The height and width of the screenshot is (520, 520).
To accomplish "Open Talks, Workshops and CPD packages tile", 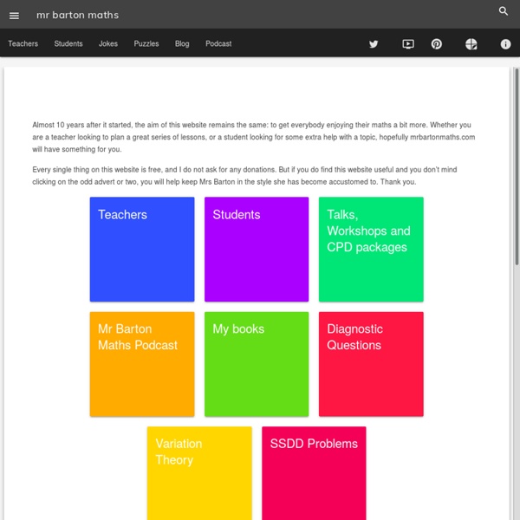I will (x=371, y=250).
